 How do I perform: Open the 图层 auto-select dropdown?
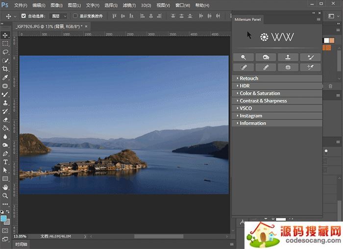coord(59,16)
